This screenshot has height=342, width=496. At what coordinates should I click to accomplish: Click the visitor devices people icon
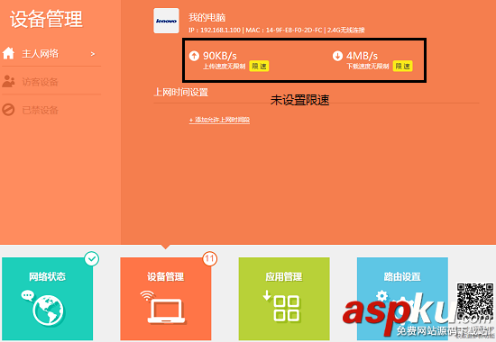8,82
